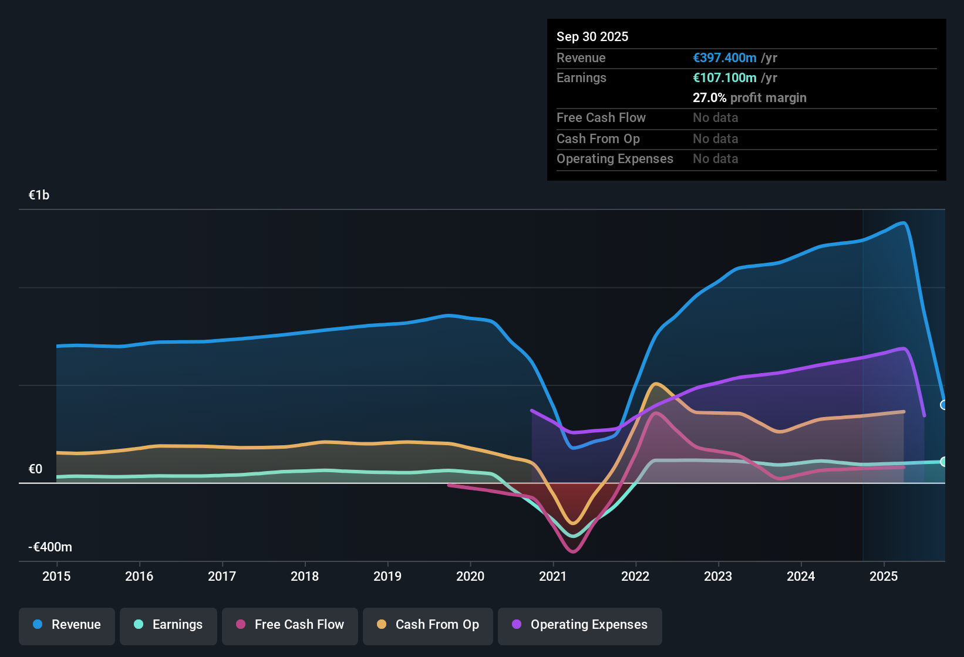
Task: Select the 2025 label on the x-axis
Action: click(x=884, y=577)
